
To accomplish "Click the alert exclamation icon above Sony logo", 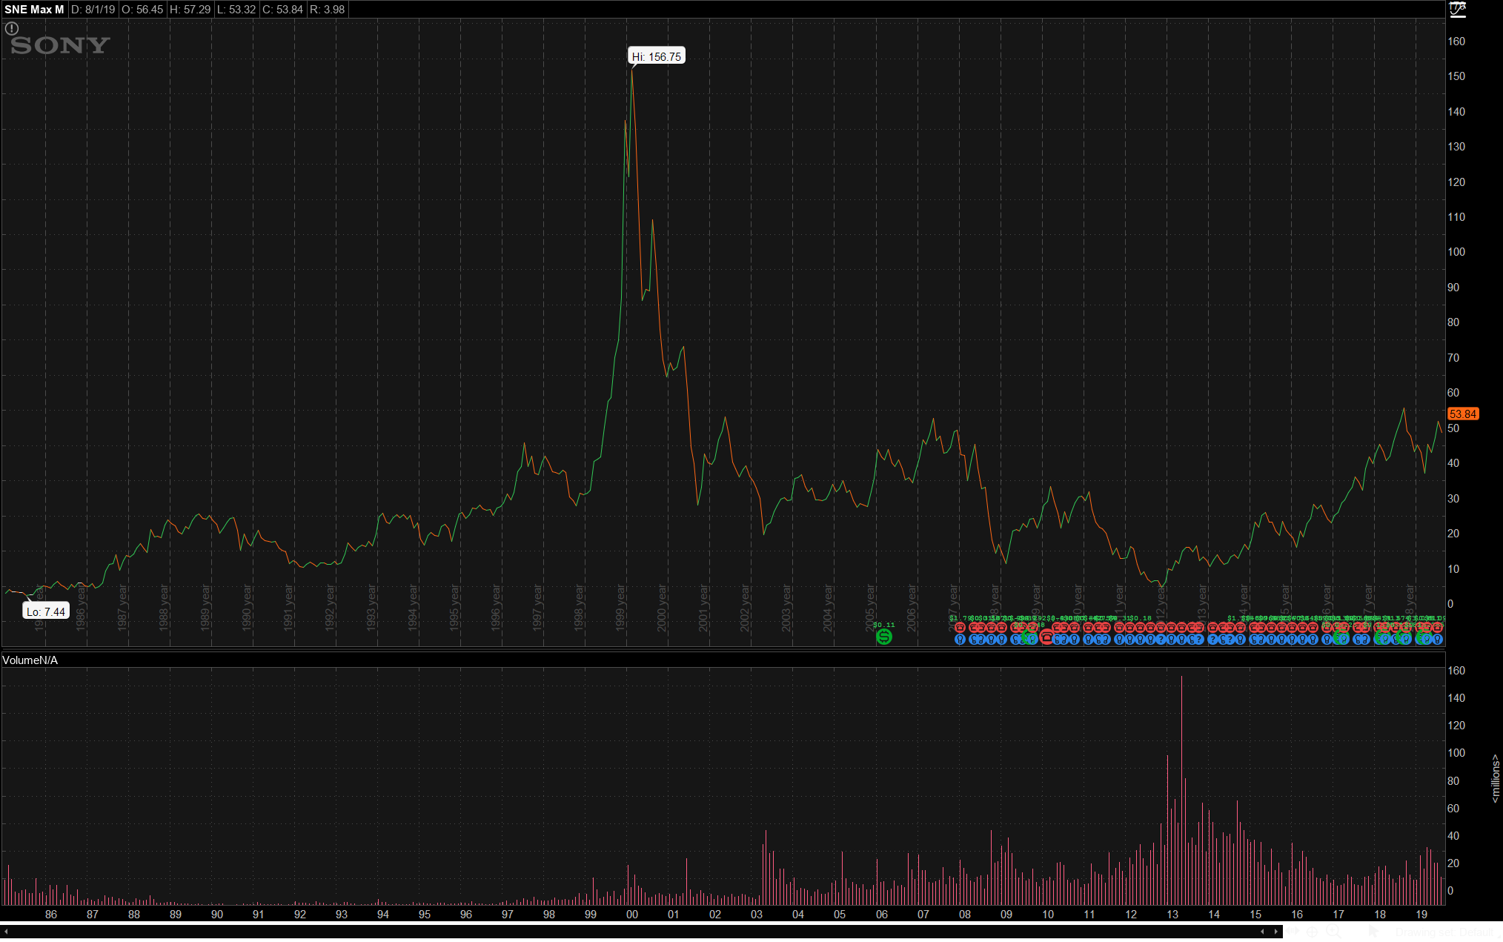I will (x=11, y=28).
